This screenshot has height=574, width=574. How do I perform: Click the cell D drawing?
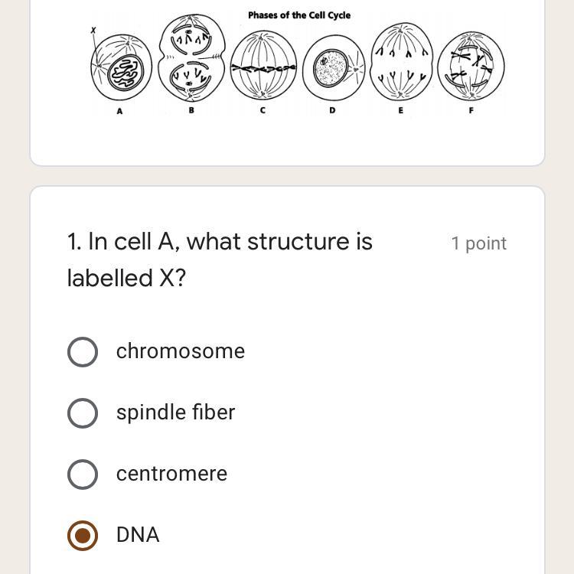332,68
